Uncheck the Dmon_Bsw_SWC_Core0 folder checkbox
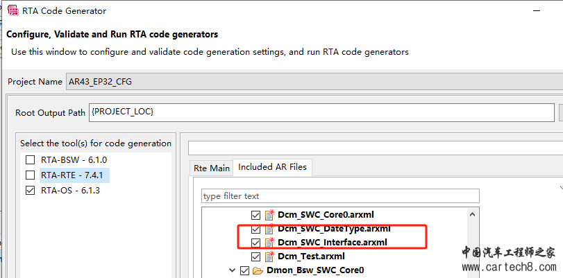This screenshot has width=563, height=278. point(244,270)
